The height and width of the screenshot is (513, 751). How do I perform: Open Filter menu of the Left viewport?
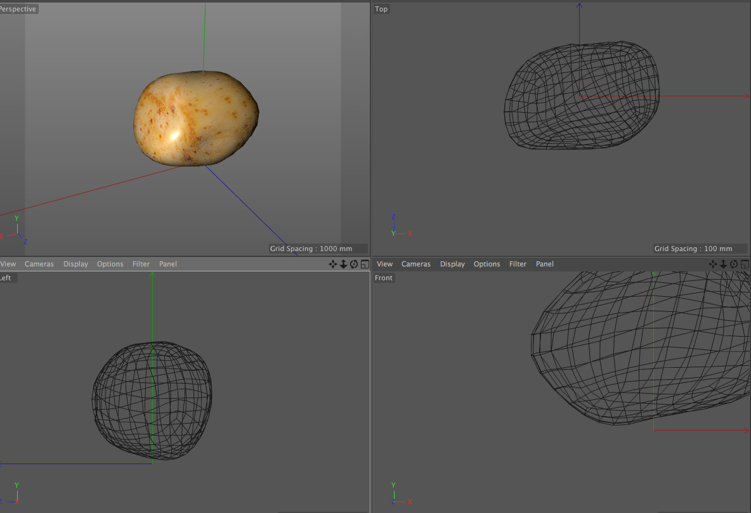click(x=141, y=264)
